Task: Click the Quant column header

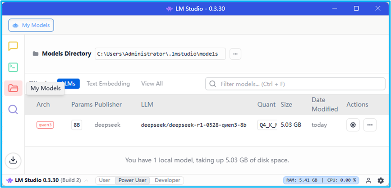Action: [x=267, y=104]
